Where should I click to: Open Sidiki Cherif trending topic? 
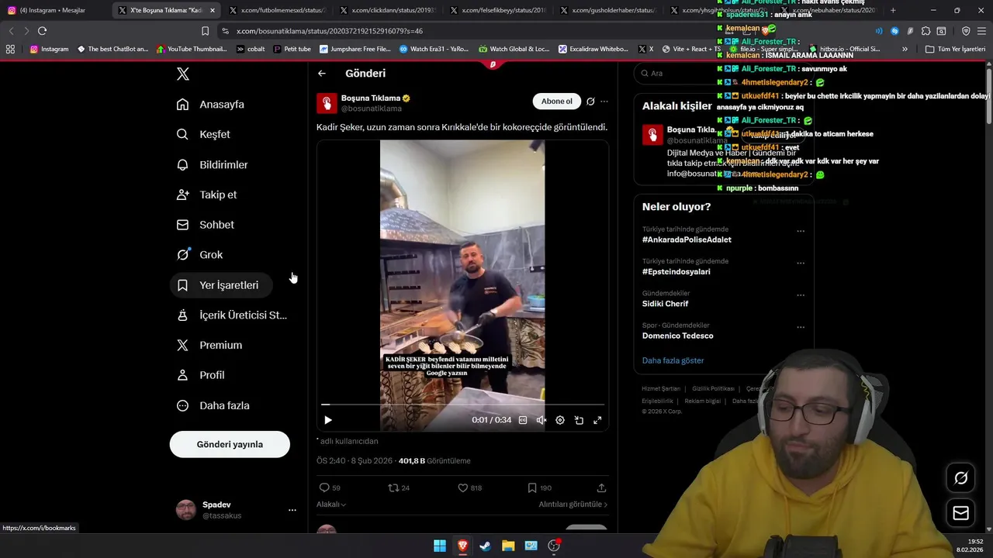(665, 304)
